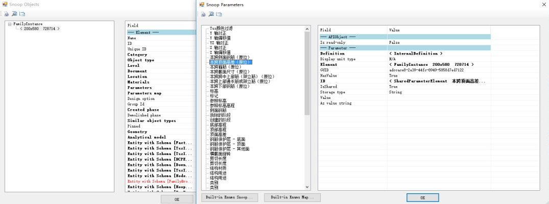Click Print Preview icon in Snoop Parameters toolbar

(x=211, y=14)
